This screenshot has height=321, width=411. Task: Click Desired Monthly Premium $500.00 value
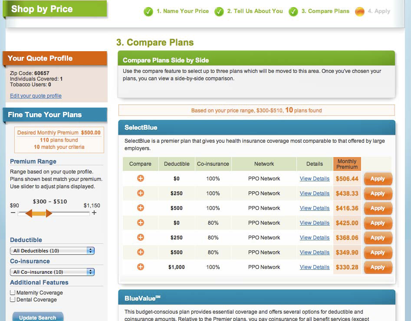91,133
